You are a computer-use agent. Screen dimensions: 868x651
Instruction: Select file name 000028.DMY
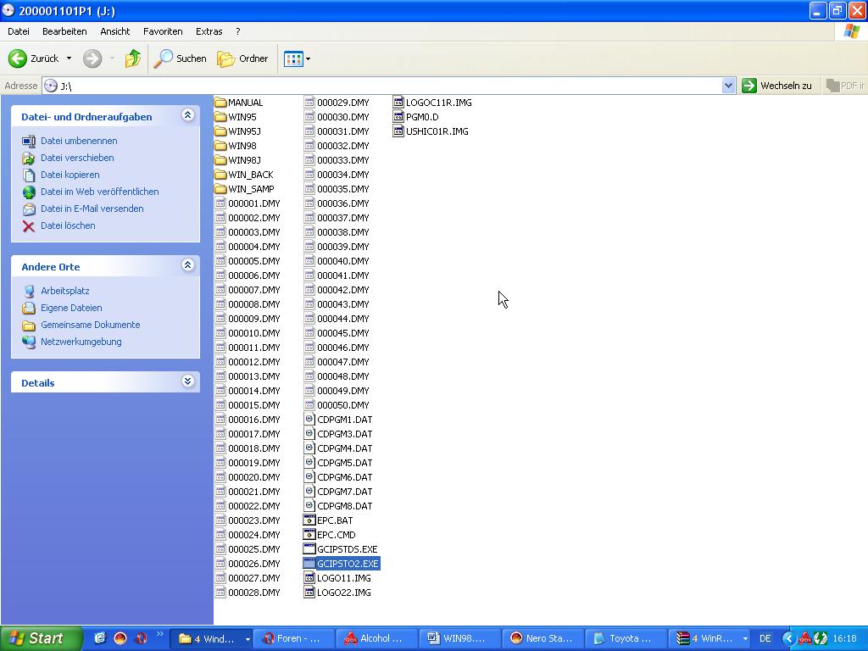[x=254, y=593]
